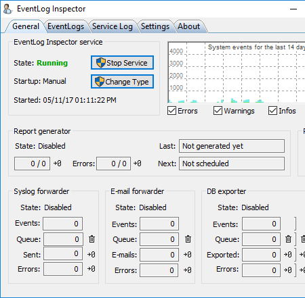Image resolution: width=305 pixels, height=298 pixels.
Task: Open the General tab
Action: click(26, 26)
